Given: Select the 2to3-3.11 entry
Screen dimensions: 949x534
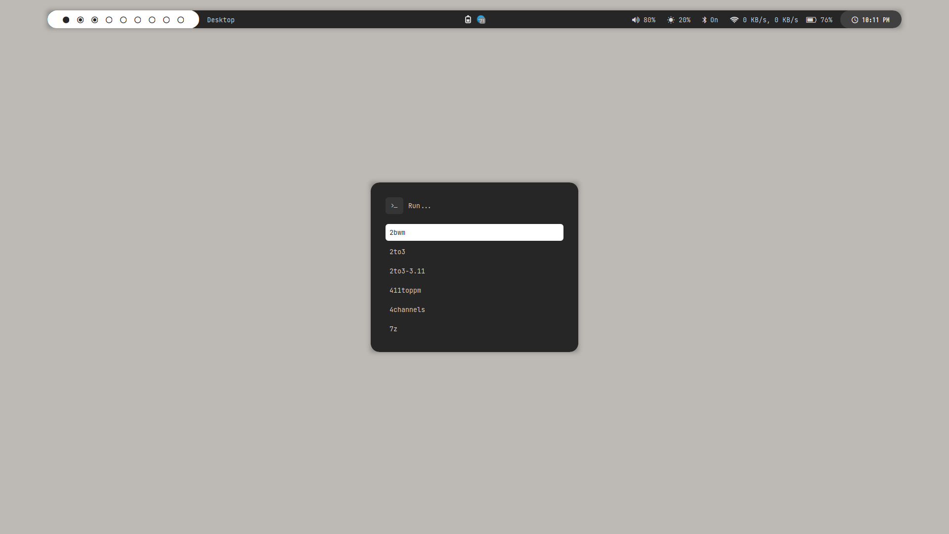Looking at the screenshot, I should pyautogui.click(x=407, y=271).
